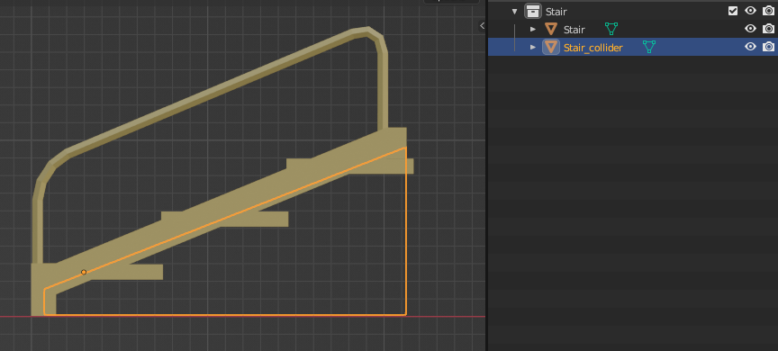Select the Stair collection name in outliner
The width and height of the screenshot is (778, 351).
click(x=556, y=12)
